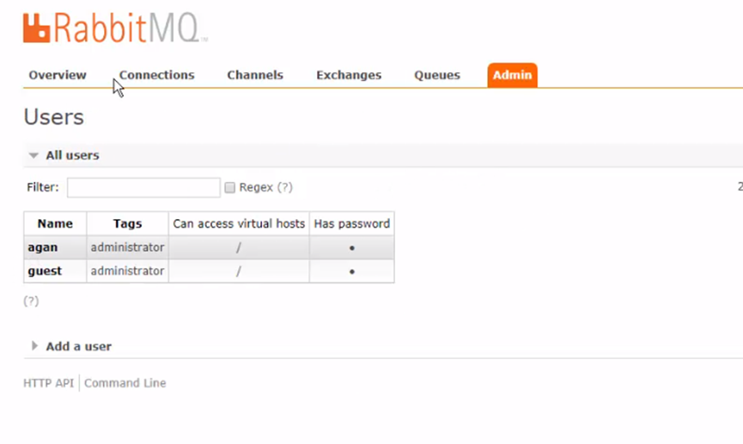Click the Filter text input field
This screenshot has height=444, width=743.
[143, 187]
